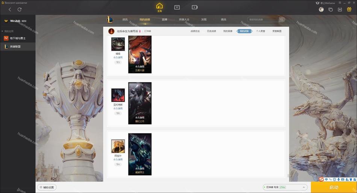Viewport: 357px width, 193px height.
Task: Open the 个人荣誉 sub-tab
Action: tap(260, 31)
